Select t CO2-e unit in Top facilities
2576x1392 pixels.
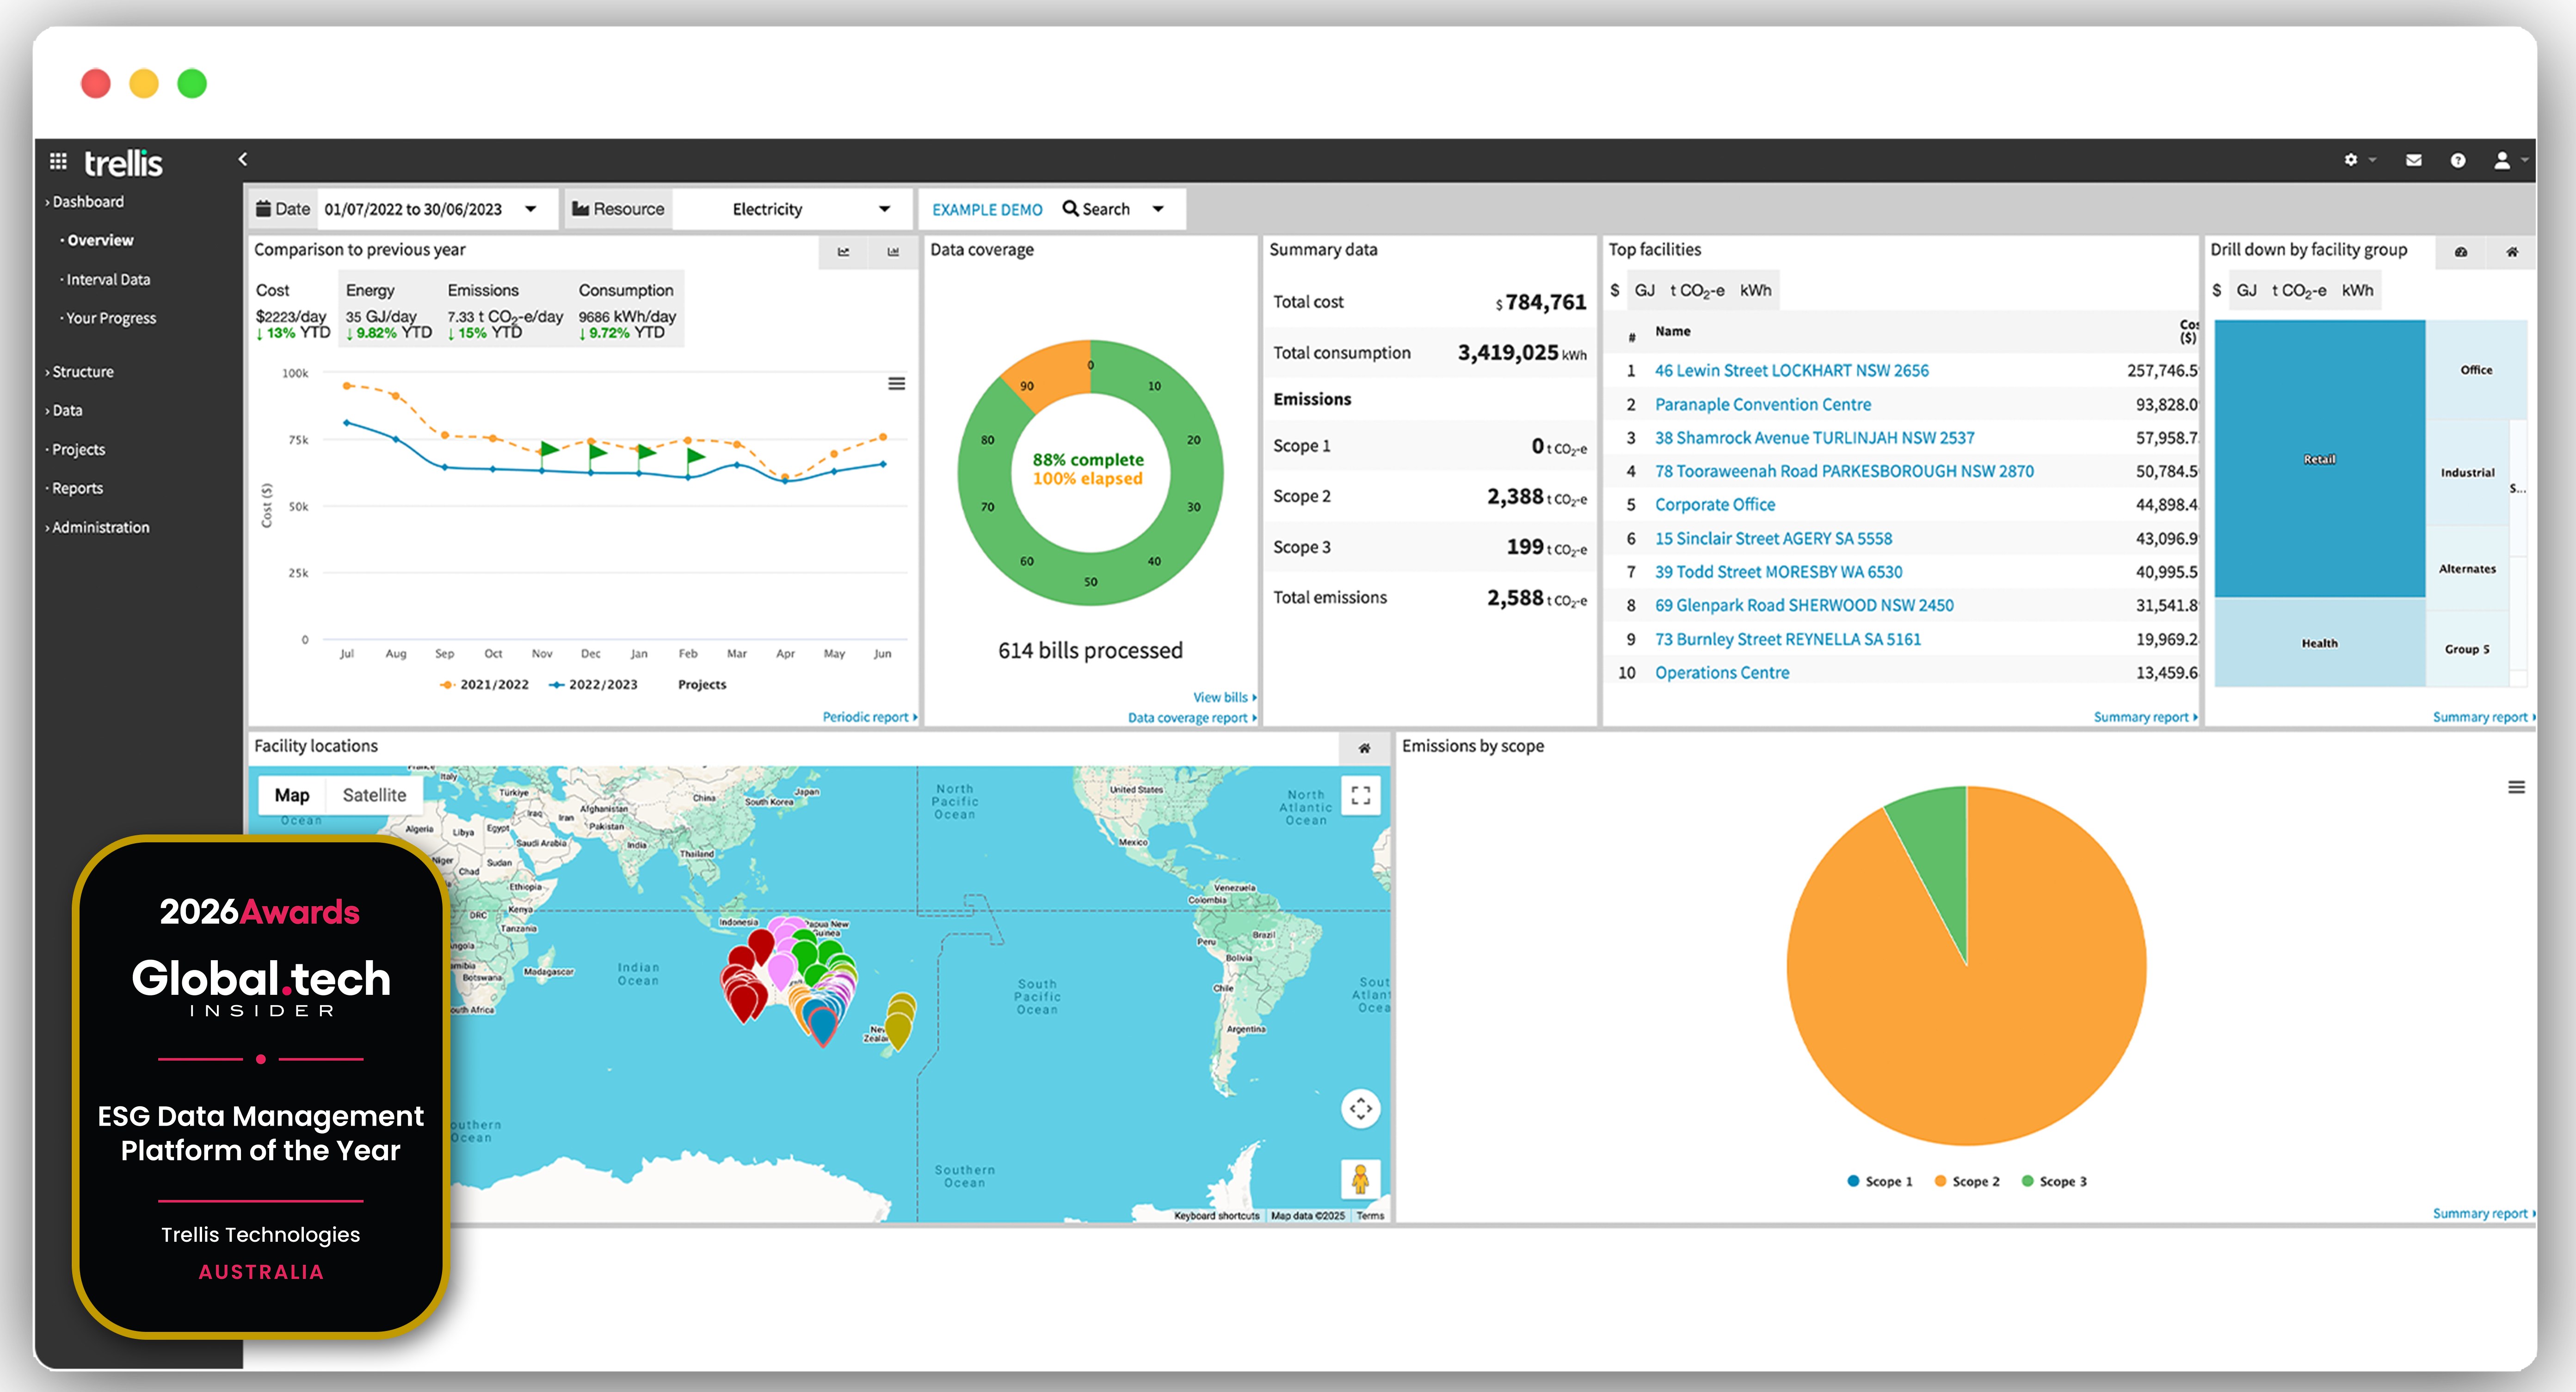[x=1696, y=291]
